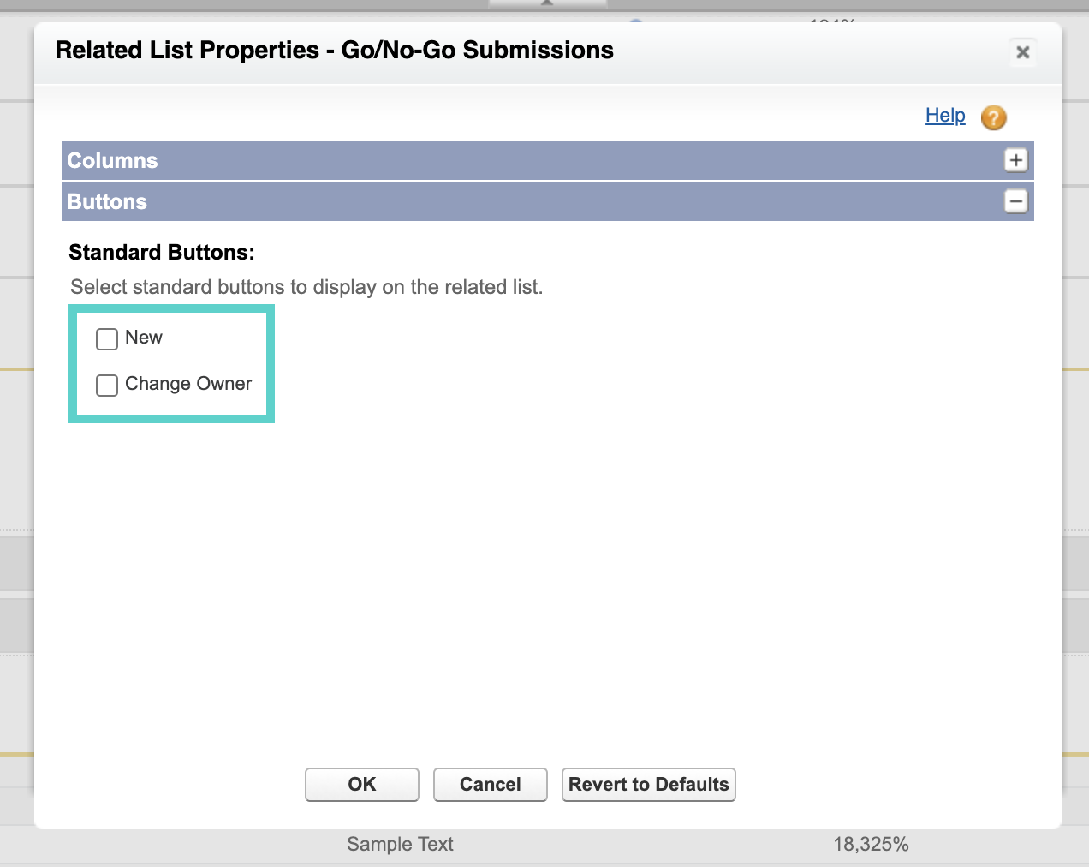The width and height of the screenshot is (1089, 867).
Task: Tick the Change Owner checkbox
Action: (107, 386)
